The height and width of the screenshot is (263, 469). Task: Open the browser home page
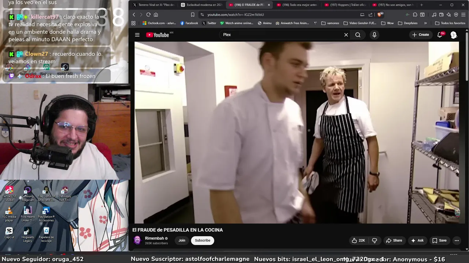tap(156, 15)
